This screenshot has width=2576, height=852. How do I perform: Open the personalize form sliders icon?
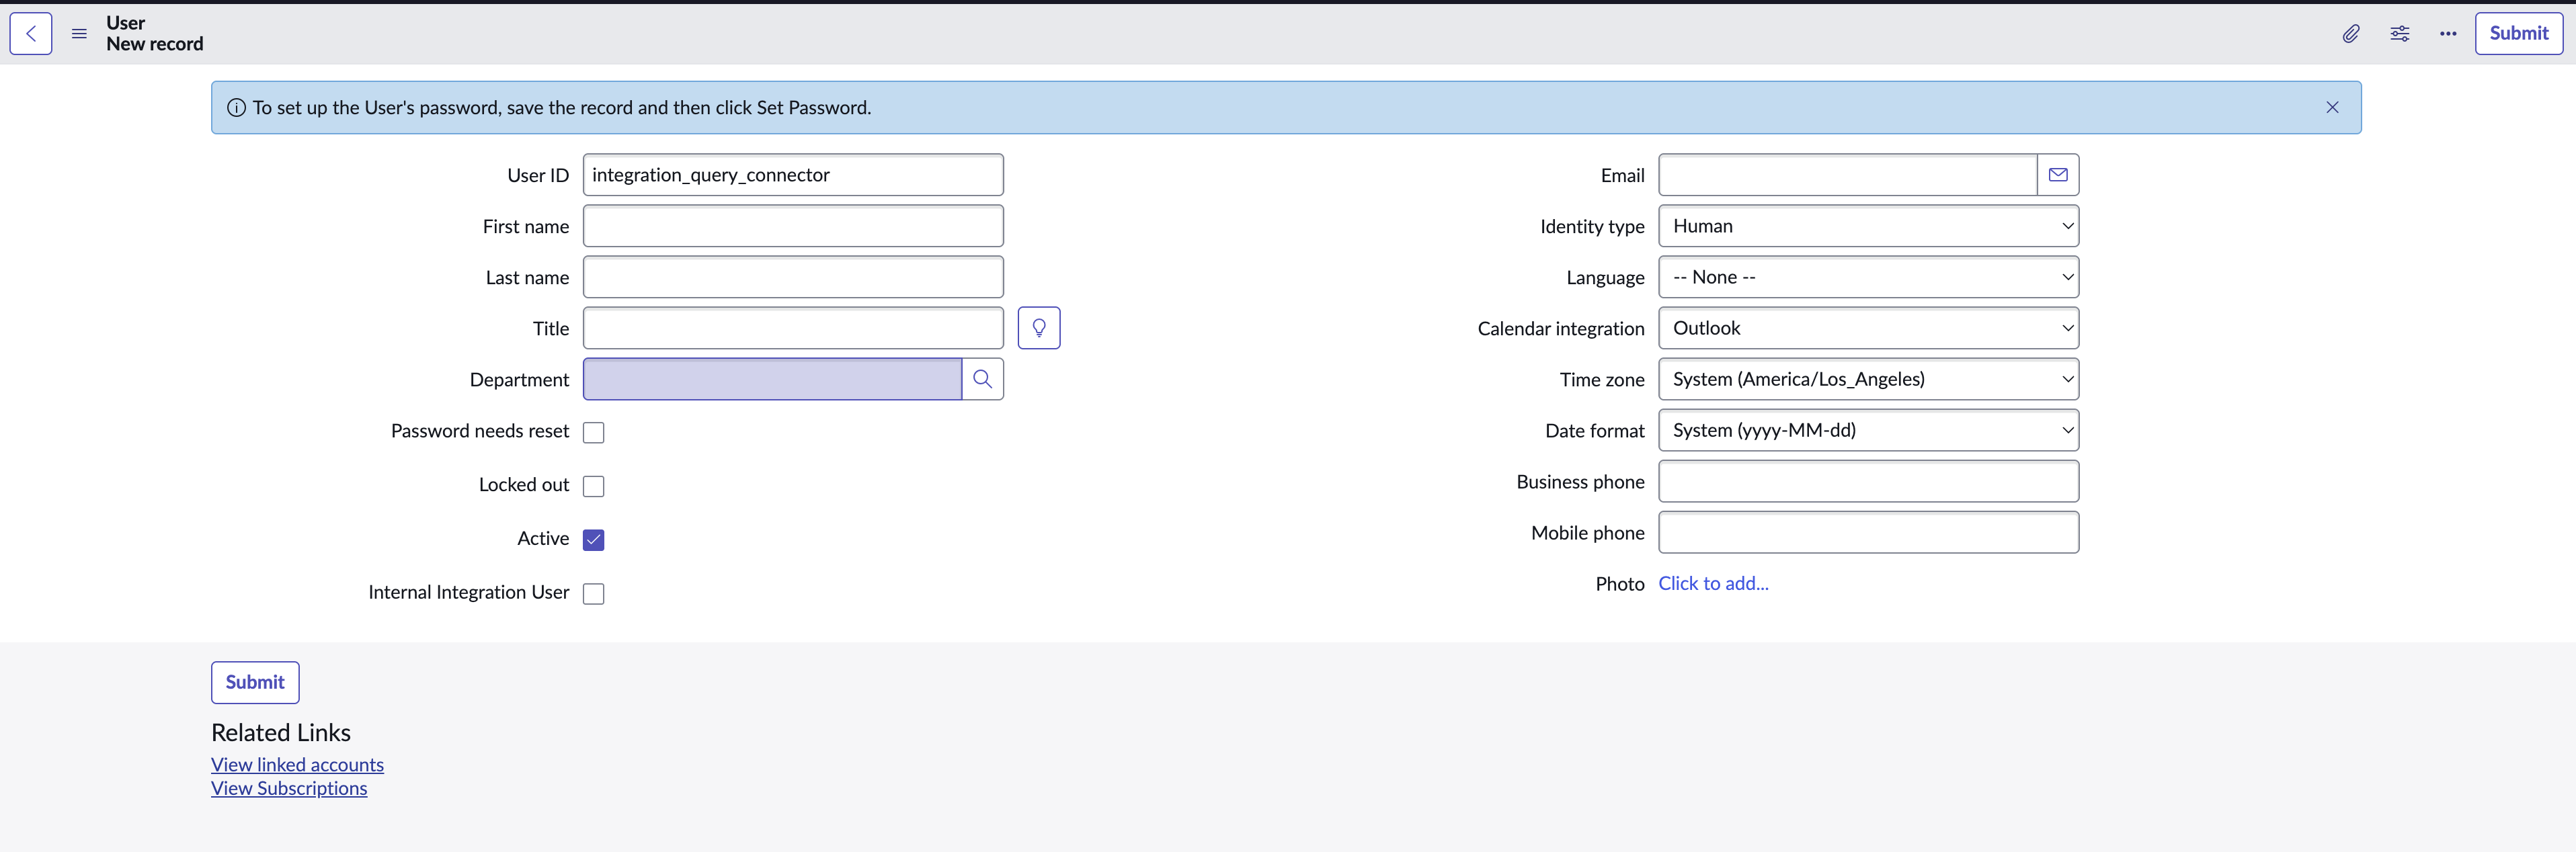2399,34
